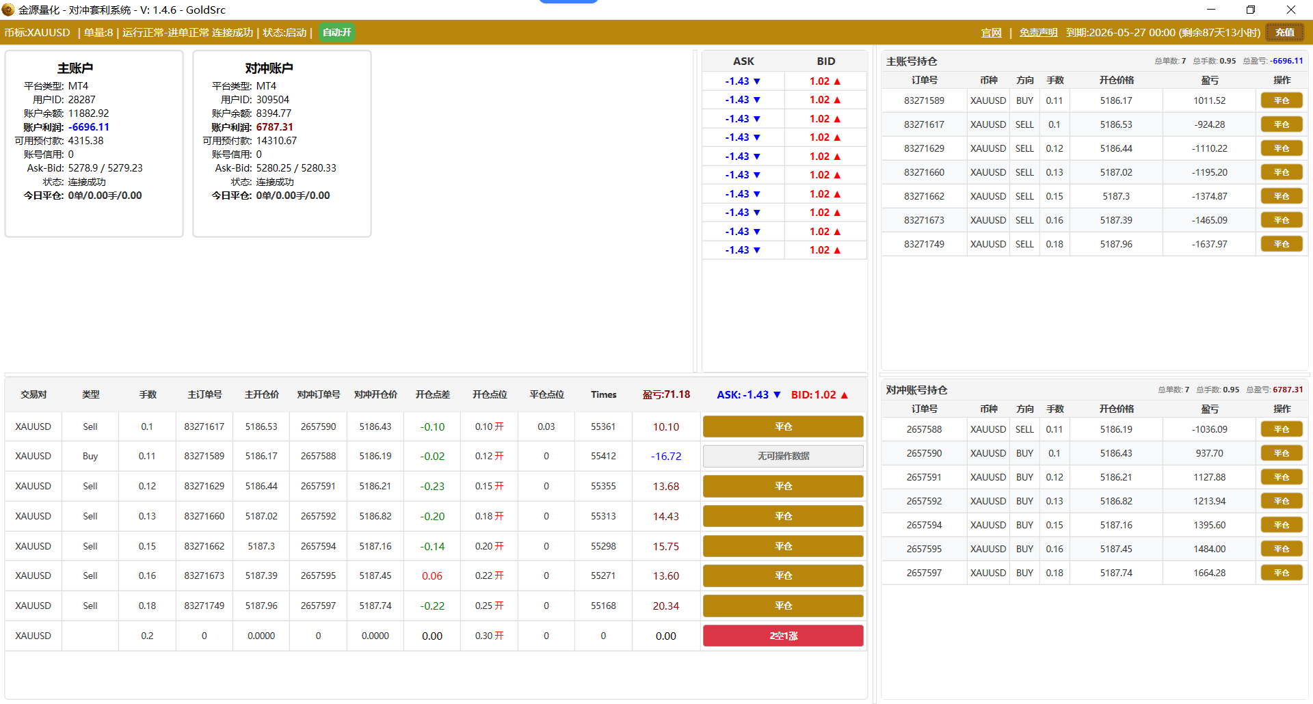Sort by the Times column header
1313x704 pixels.
603,394
